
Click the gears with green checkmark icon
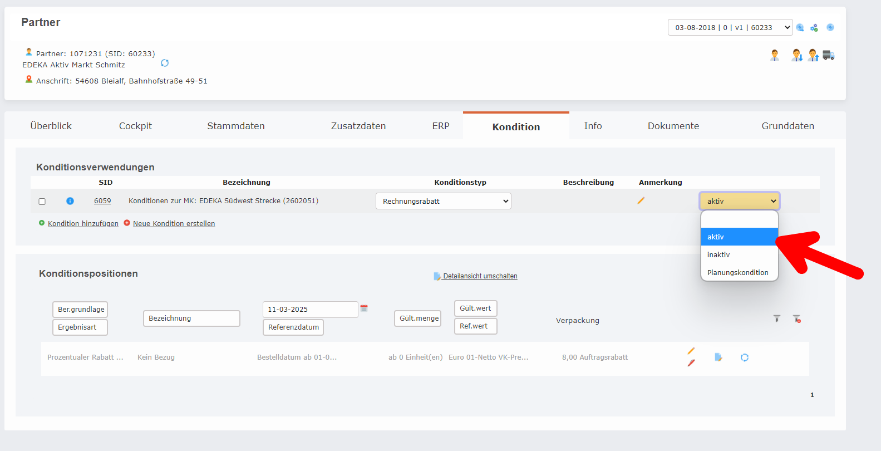click(x=814, y=28)
